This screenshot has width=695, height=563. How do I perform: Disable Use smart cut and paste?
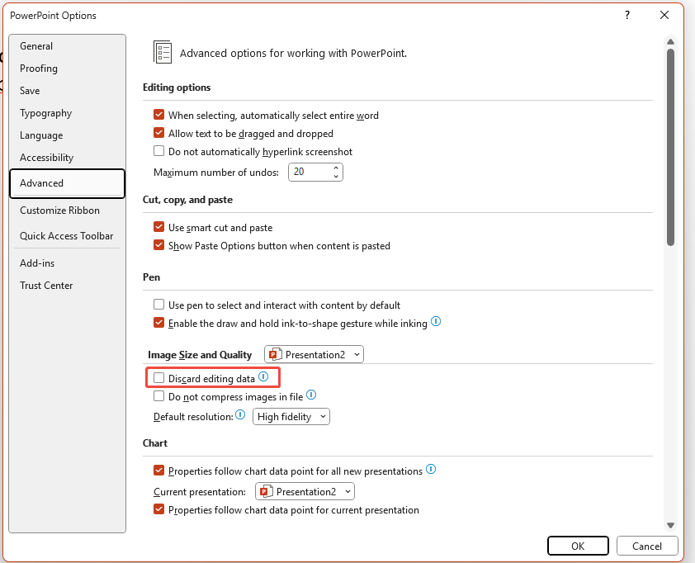click(158, 227)
